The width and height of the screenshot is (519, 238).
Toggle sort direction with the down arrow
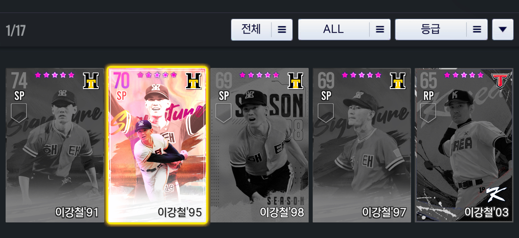(x=503, y=30)
